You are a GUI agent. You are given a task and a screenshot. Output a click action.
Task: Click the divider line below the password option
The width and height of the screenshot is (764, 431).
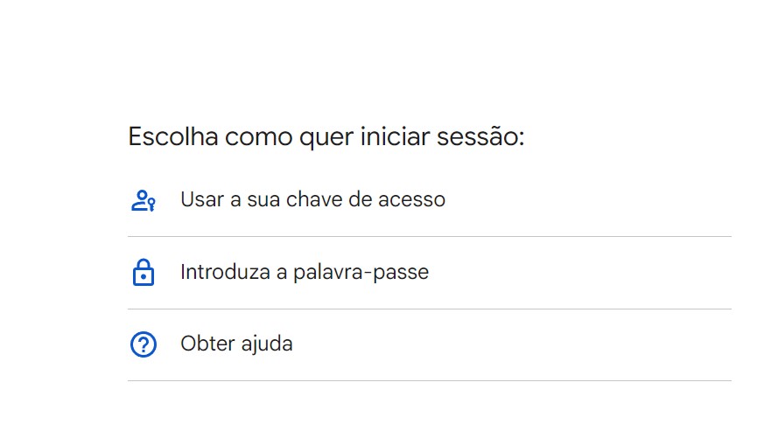429,309
